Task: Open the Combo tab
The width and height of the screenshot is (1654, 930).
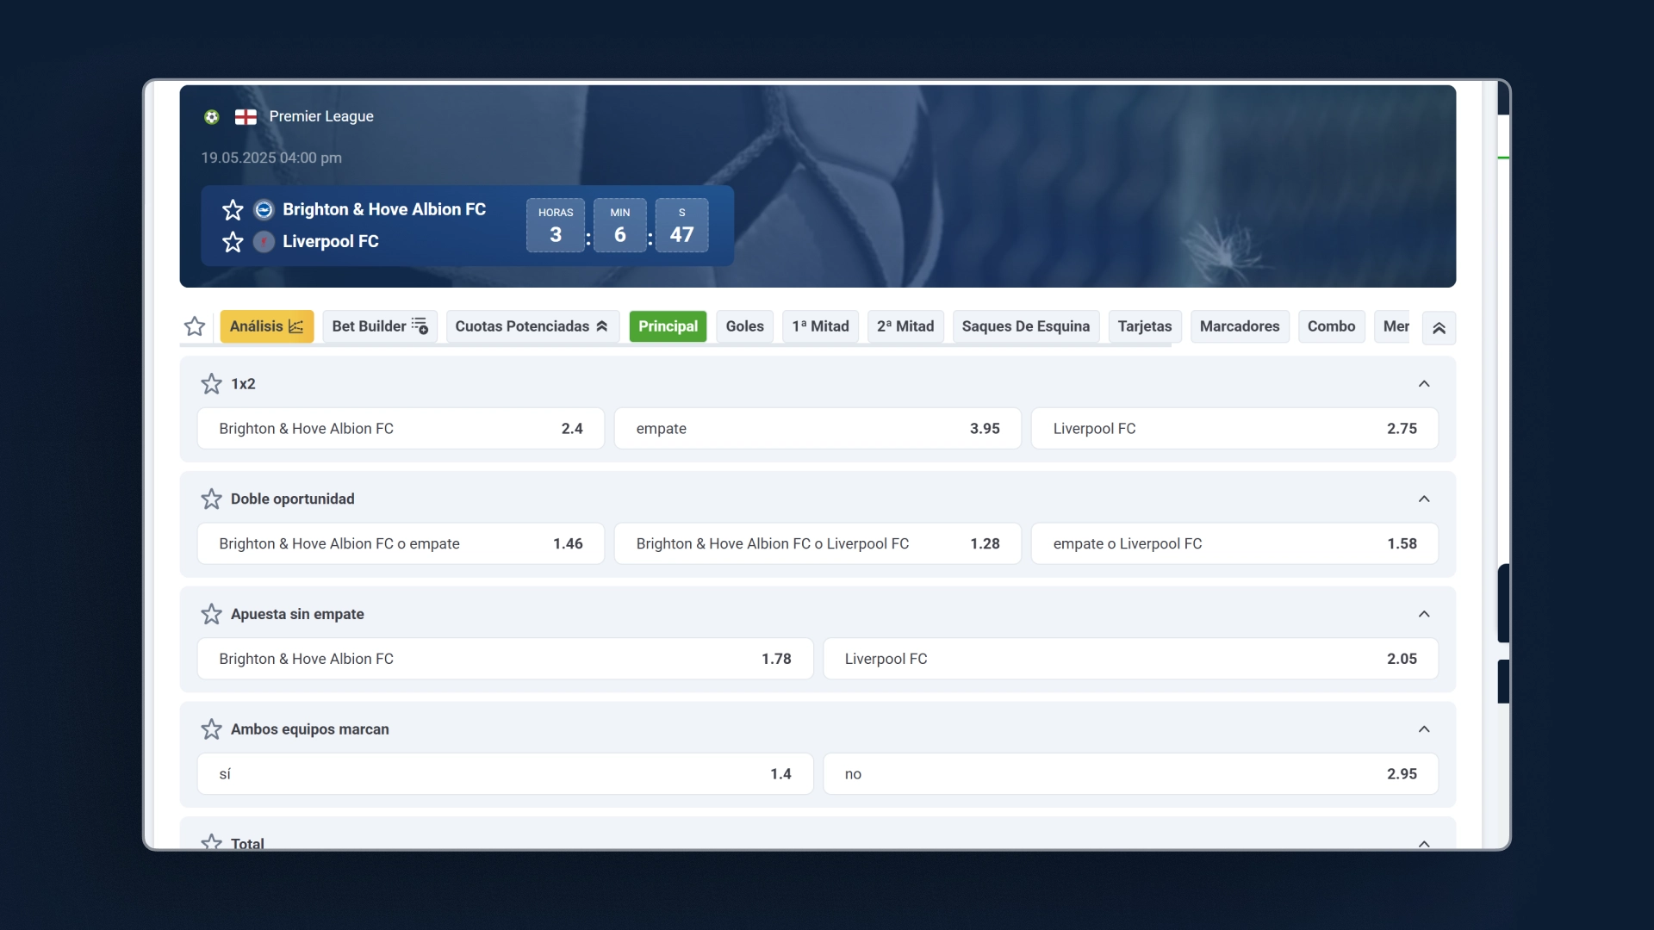Action: (x=1331, y=326)
